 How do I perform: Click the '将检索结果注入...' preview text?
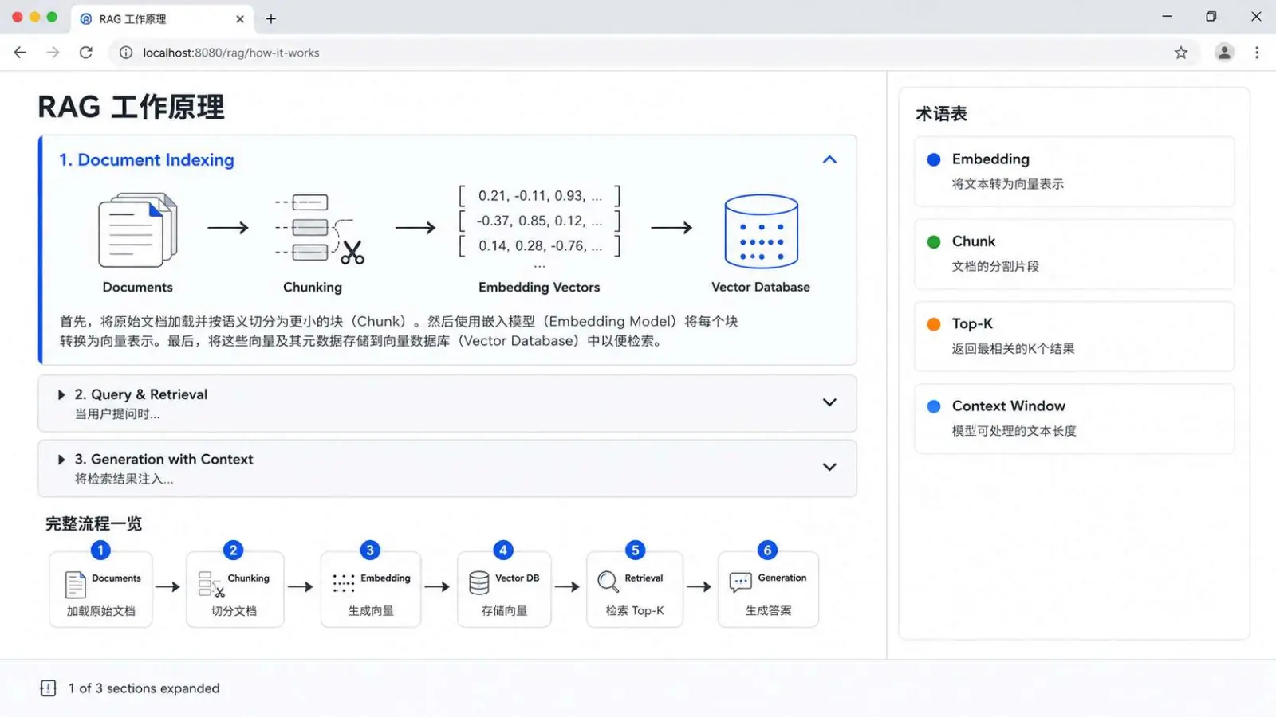click(x=124, y=479)
